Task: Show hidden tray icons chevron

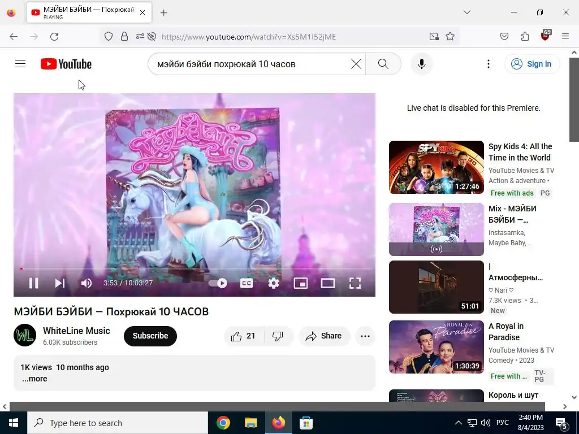Action: tap(458, 423)
